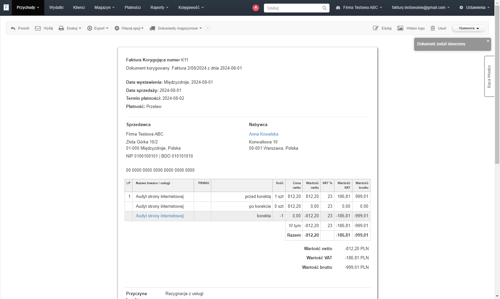
Task: Click the Firma Testowa ABC company label
Action: (x=361, y=8)
